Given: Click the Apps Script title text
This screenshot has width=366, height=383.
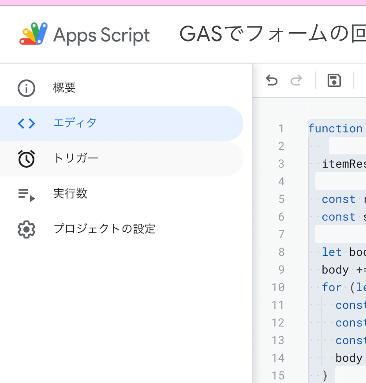Looking at the screenshot, I should coord(101,35).
